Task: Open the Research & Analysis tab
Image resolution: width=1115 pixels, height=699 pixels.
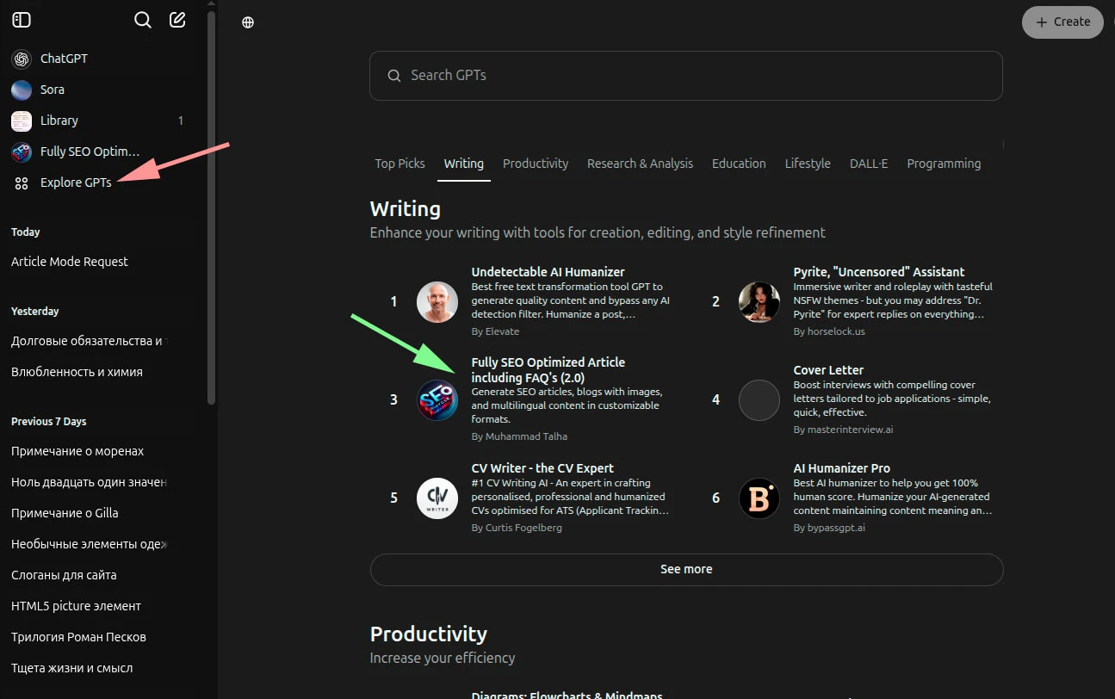Action: click(x=640, y=164)
